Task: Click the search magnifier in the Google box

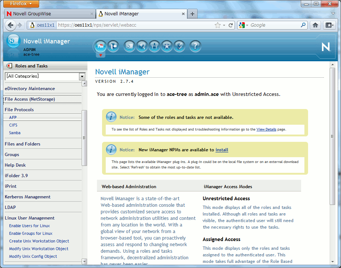Action: pos(303,25)
